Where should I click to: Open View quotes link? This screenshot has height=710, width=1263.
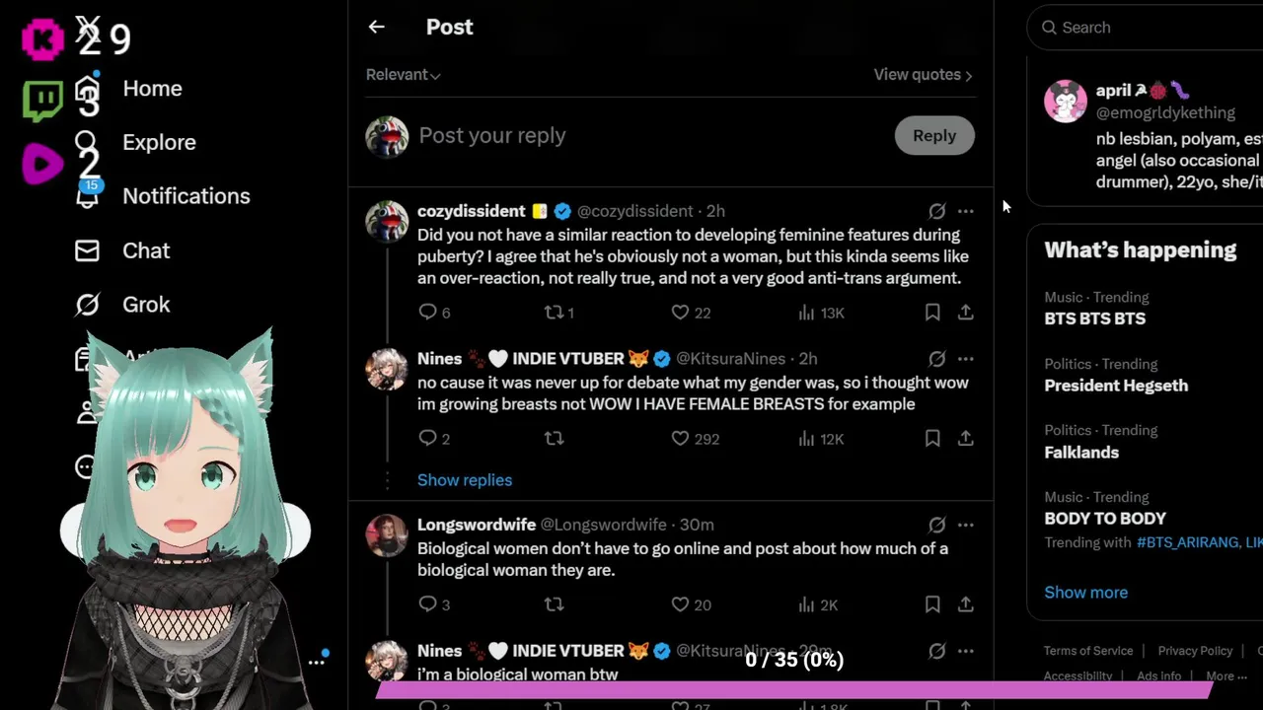(x=923, y=75)
